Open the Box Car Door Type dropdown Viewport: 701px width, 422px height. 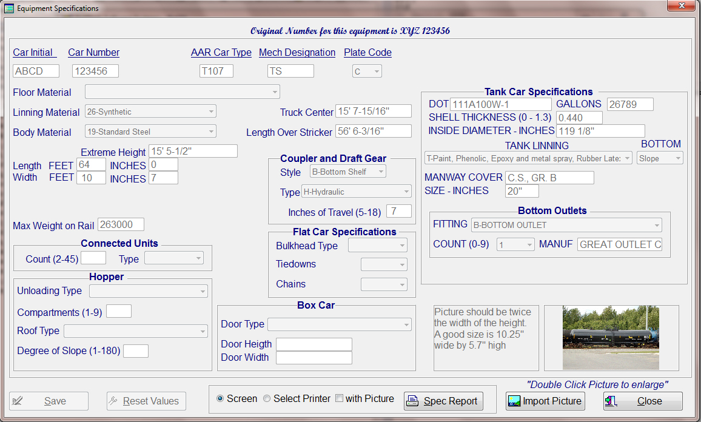pos(340,324)
